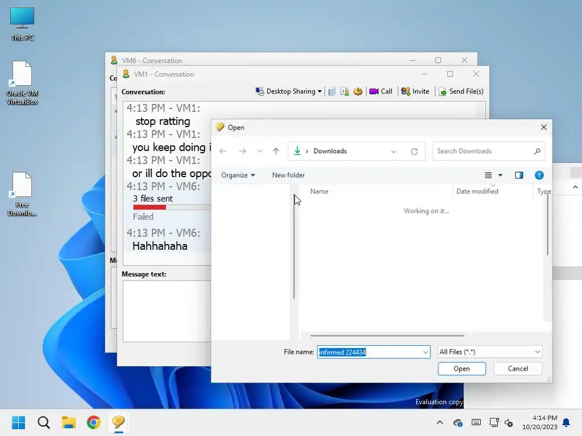The height and width of the screenshot is (436, 582).
Task: Click the user information icon in toolbar
Action: click(344, 91)
